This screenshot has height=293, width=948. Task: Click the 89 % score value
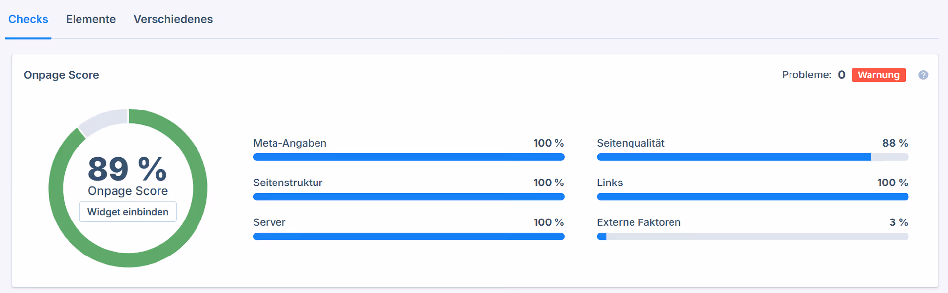tap(127, 169)
